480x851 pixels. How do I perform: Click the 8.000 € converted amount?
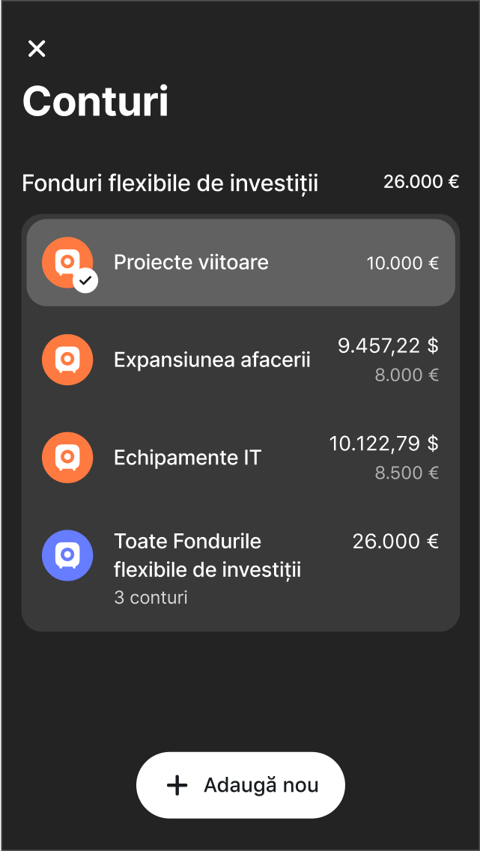[407, 375]
